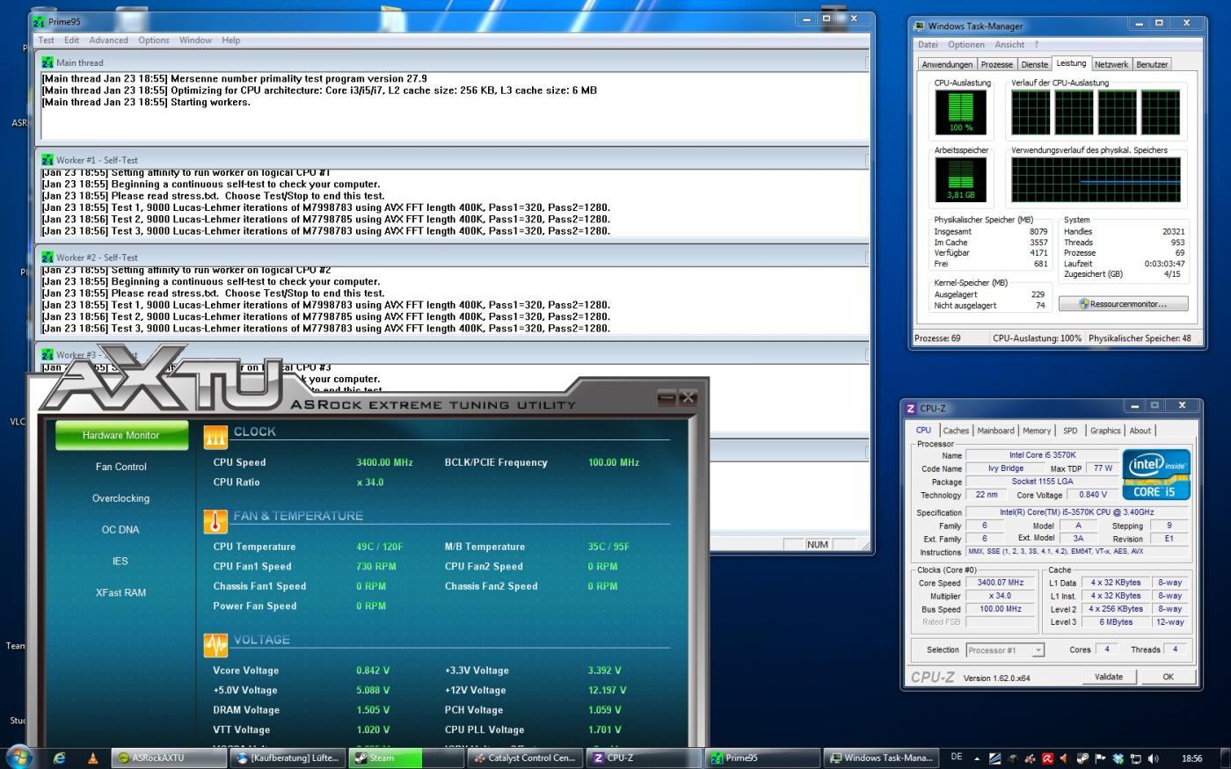Click the AXTU Fan & Temperature thermometer icon
1231x769 pixels.
pos(215,521)
